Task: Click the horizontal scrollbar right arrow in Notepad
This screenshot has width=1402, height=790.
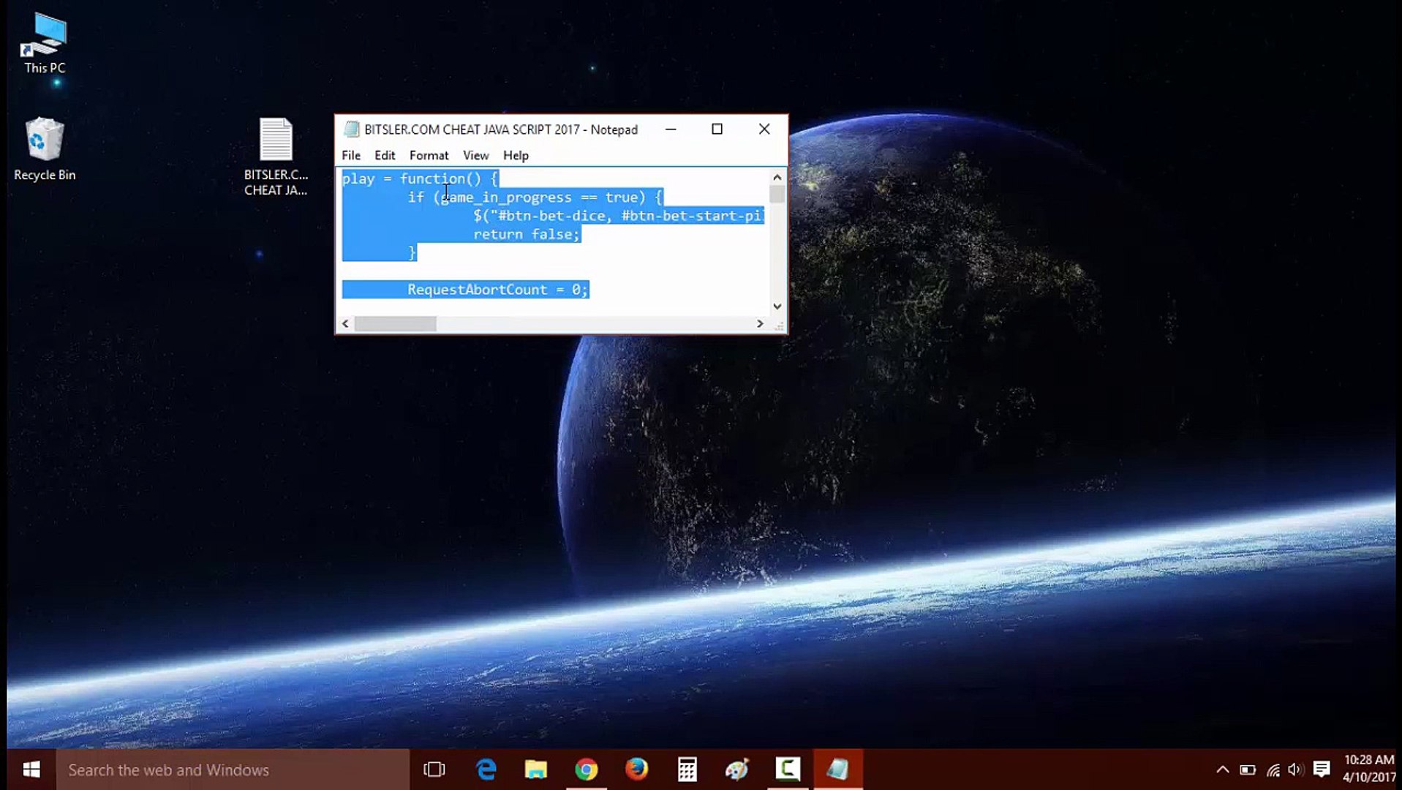Action: tap(760, 323)
